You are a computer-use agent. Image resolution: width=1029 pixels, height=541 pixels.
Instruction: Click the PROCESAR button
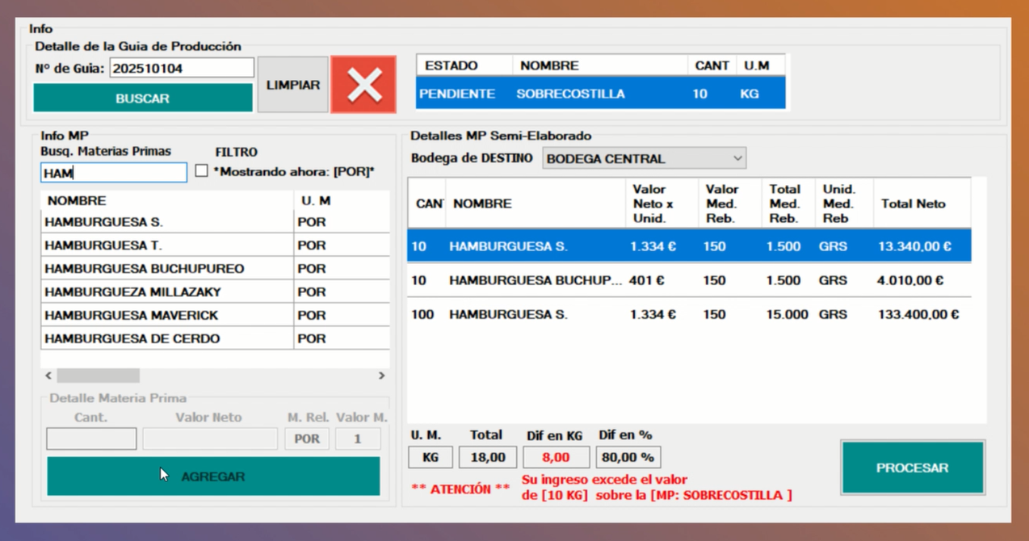pos(912,468)
